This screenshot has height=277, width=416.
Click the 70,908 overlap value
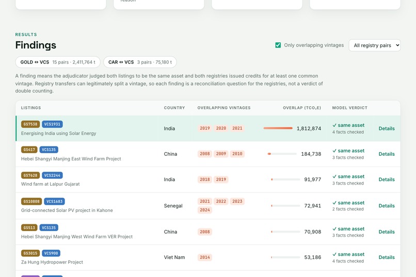tap(313, 232)
